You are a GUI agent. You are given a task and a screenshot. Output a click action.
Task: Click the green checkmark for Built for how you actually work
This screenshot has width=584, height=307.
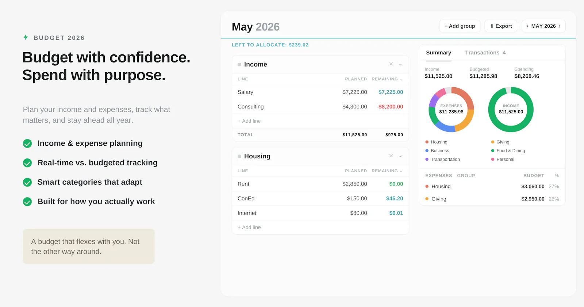(x=27, y=202)
